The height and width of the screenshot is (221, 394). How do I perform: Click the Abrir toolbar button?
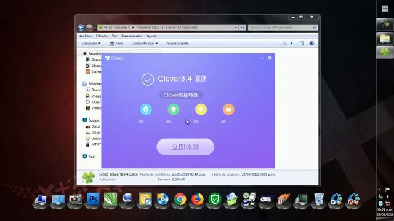tap(116, 44)
